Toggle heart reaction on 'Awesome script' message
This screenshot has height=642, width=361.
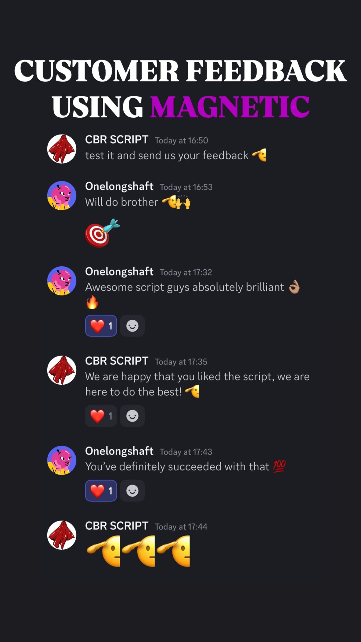[x=101, y=326]
